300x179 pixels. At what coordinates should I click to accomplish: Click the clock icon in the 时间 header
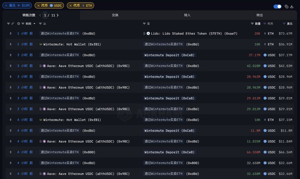tap(18, 24)
